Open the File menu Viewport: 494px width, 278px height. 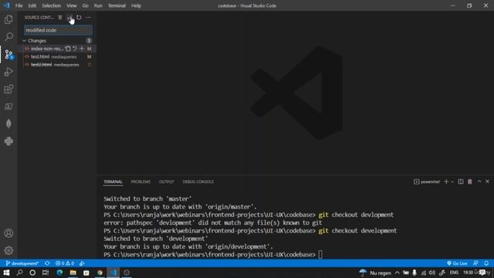coord(19,5)
